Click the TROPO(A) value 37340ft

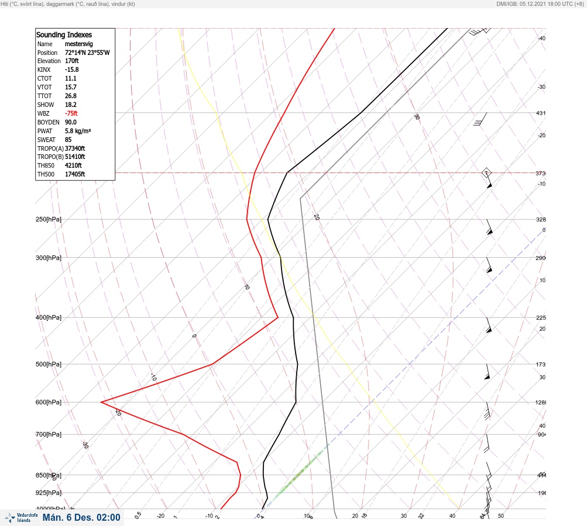75,148
